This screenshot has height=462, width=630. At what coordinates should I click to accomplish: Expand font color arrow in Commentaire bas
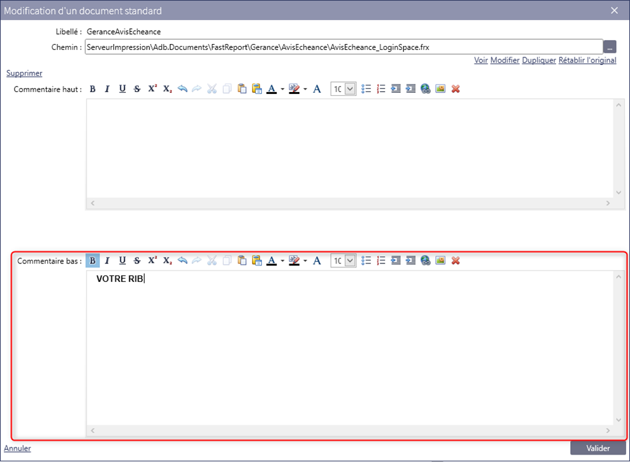pos(283,261)
